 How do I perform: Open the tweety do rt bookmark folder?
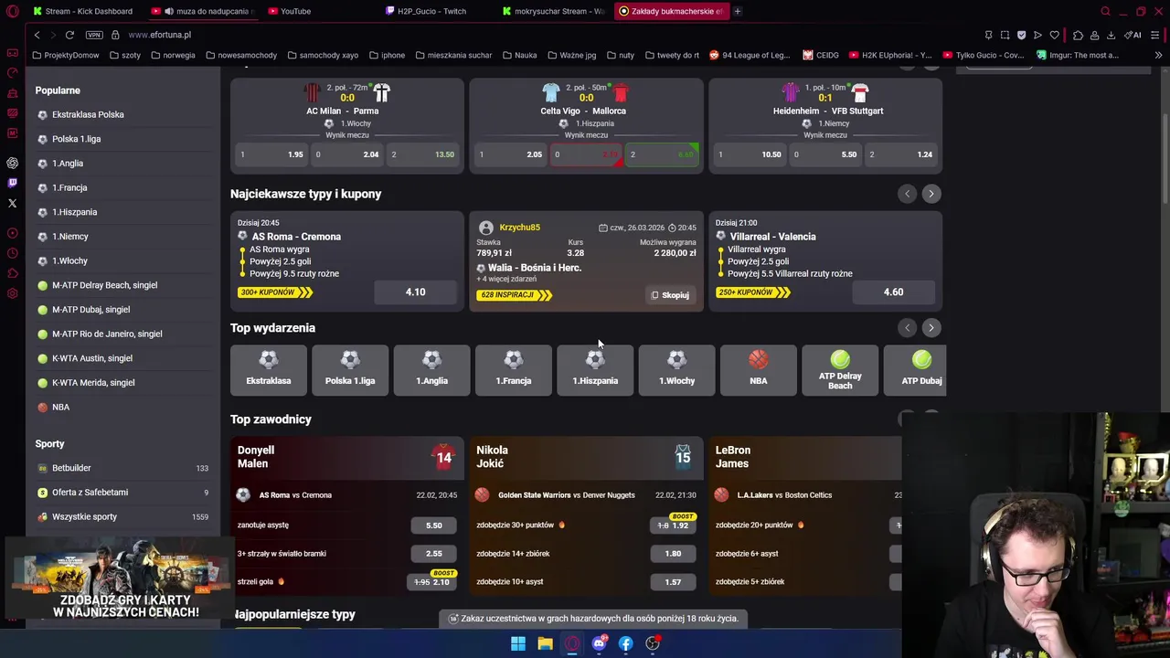click(x=672, y=55)
